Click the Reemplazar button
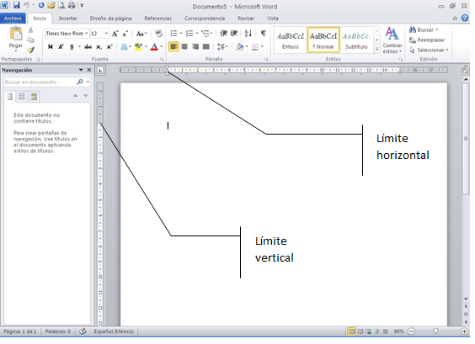 [427, 40]
